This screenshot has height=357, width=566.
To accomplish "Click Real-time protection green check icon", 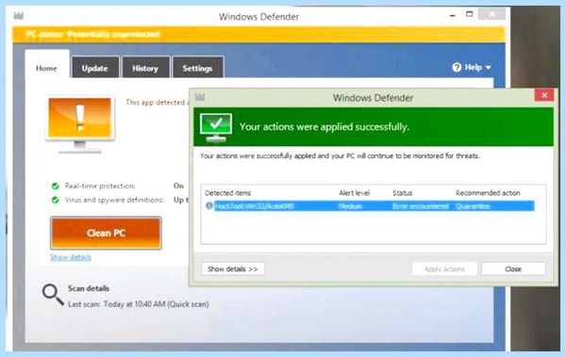I will pos(56,187).
